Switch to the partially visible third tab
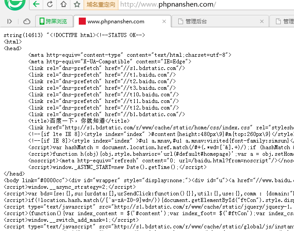The width and height of the screenshot is (294, 231). (x=282, y=22)
